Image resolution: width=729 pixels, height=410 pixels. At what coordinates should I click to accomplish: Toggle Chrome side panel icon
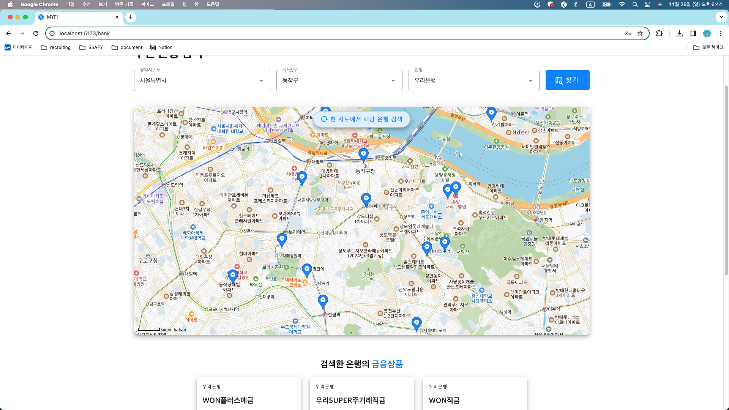click(x=693, y=33)
